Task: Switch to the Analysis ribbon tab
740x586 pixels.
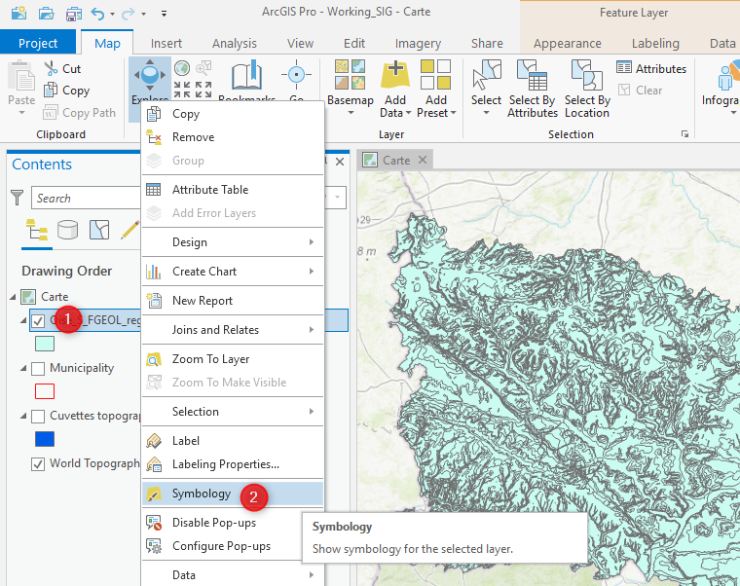Action: pos(234,44)
